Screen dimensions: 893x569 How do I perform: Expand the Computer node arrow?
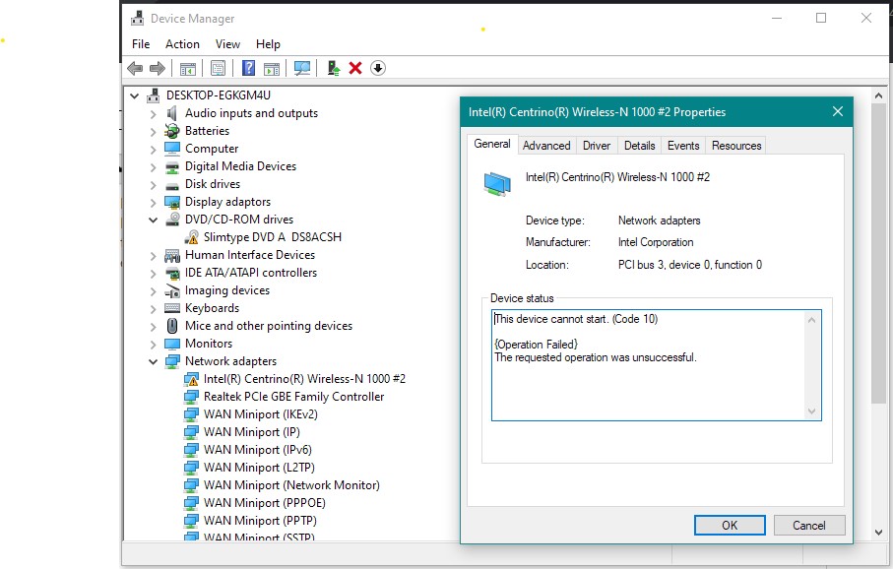[153, 150]
